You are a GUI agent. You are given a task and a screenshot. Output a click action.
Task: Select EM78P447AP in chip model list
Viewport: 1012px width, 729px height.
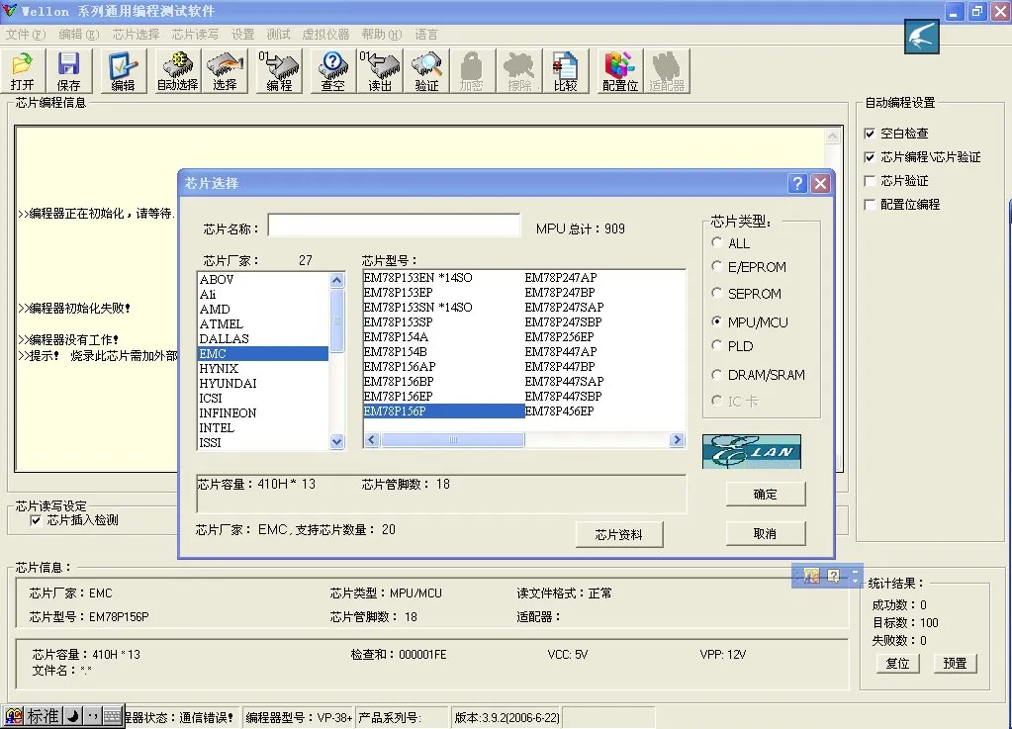point(561,351)
